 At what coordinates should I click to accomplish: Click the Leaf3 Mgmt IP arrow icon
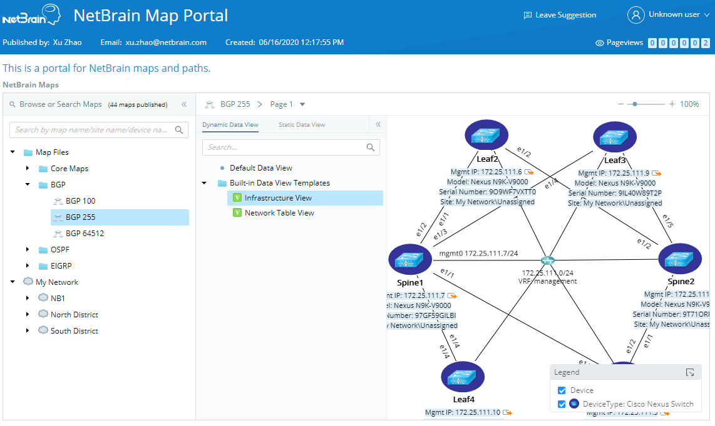[657, 173]
